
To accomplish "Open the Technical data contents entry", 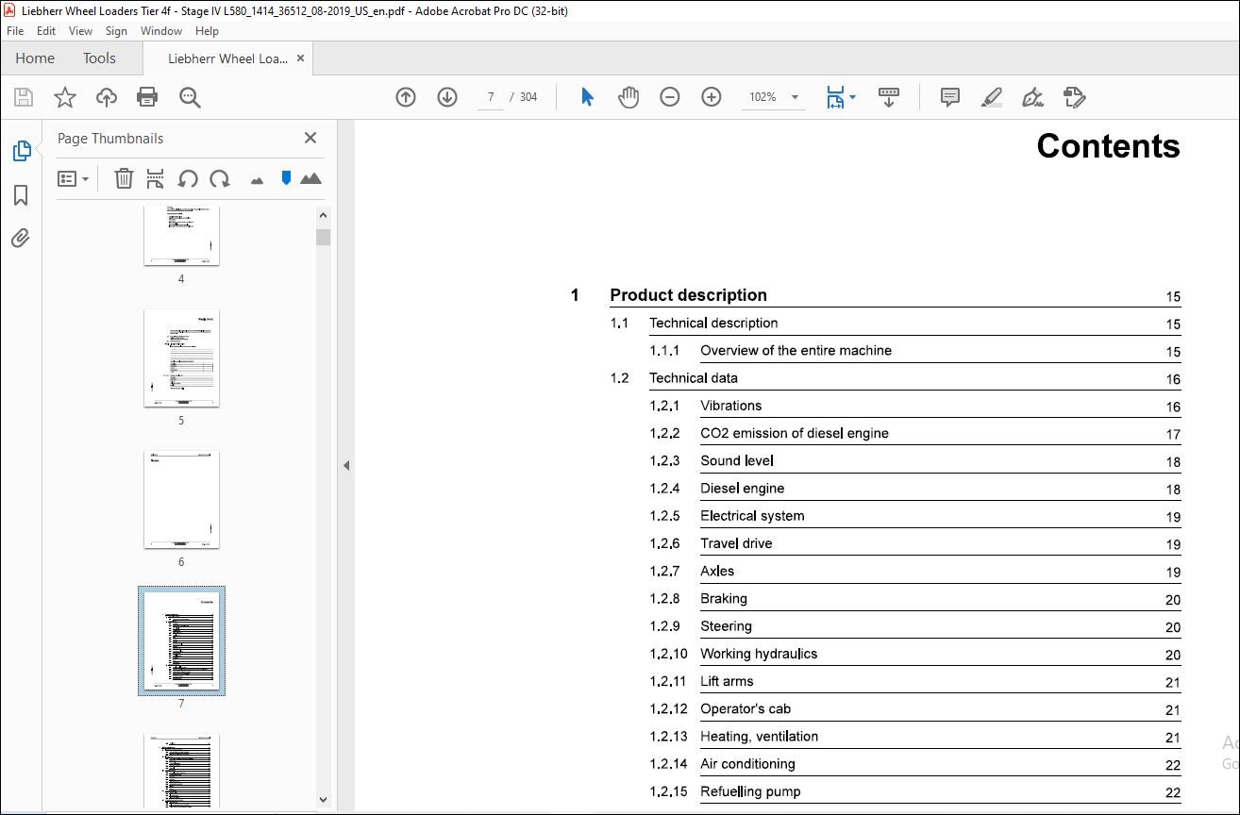I will click(x=694, y=377).
